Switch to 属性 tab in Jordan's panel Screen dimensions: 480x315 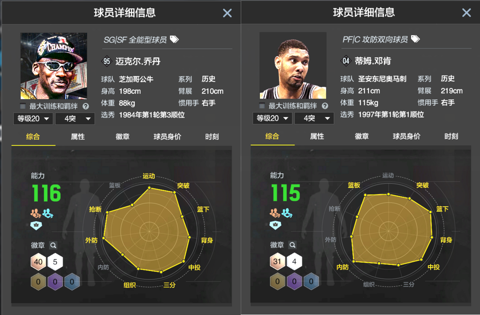point(78,136)
